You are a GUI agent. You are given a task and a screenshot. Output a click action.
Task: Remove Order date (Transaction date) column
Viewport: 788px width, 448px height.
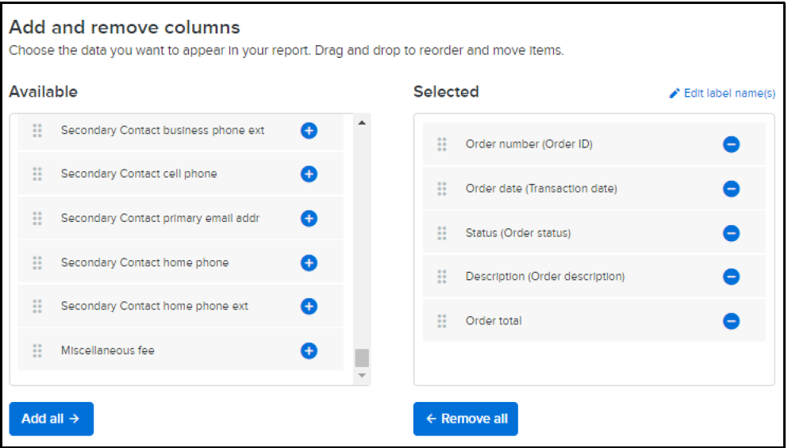(x=731, y=189)
